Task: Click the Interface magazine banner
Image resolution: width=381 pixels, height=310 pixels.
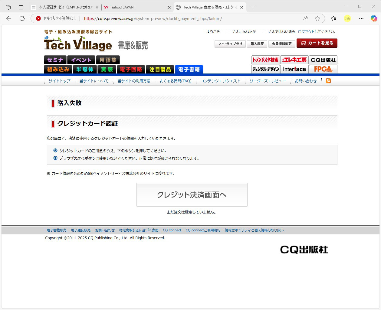Action: click(x=294, y=69)
